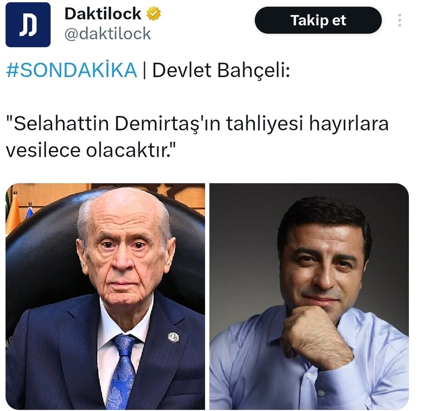This screenshot has height=411, width=422.
Task: Open the Daktilock profile avatar
Action: click(x=28, y=25)
